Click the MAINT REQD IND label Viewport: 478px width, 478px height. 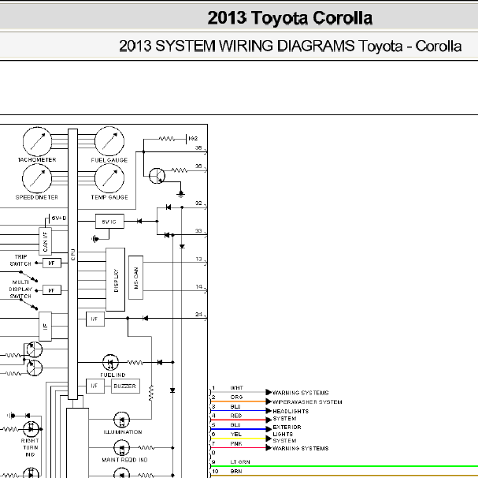[x=124, y=460]
